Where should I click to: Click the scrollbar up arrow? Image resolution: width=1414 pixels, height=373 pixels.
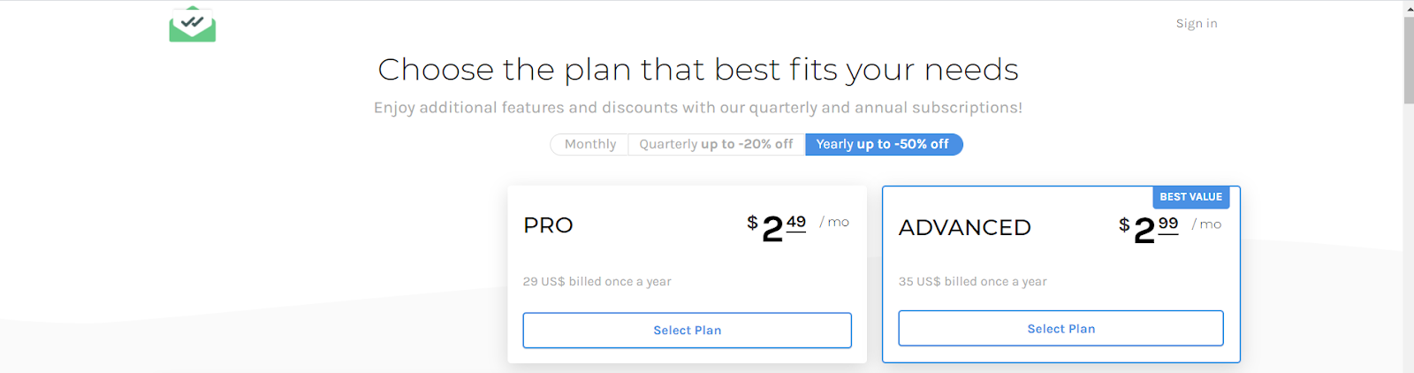tap(1408, 7)
